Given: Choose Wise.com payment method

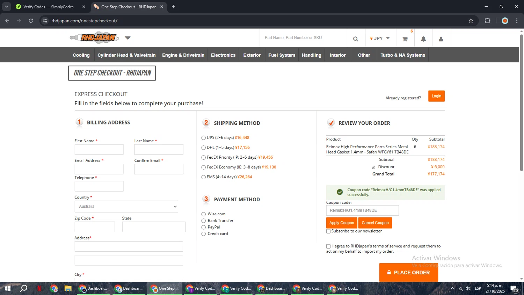Looking at the screenshot, I should click(x=203, y=214).
